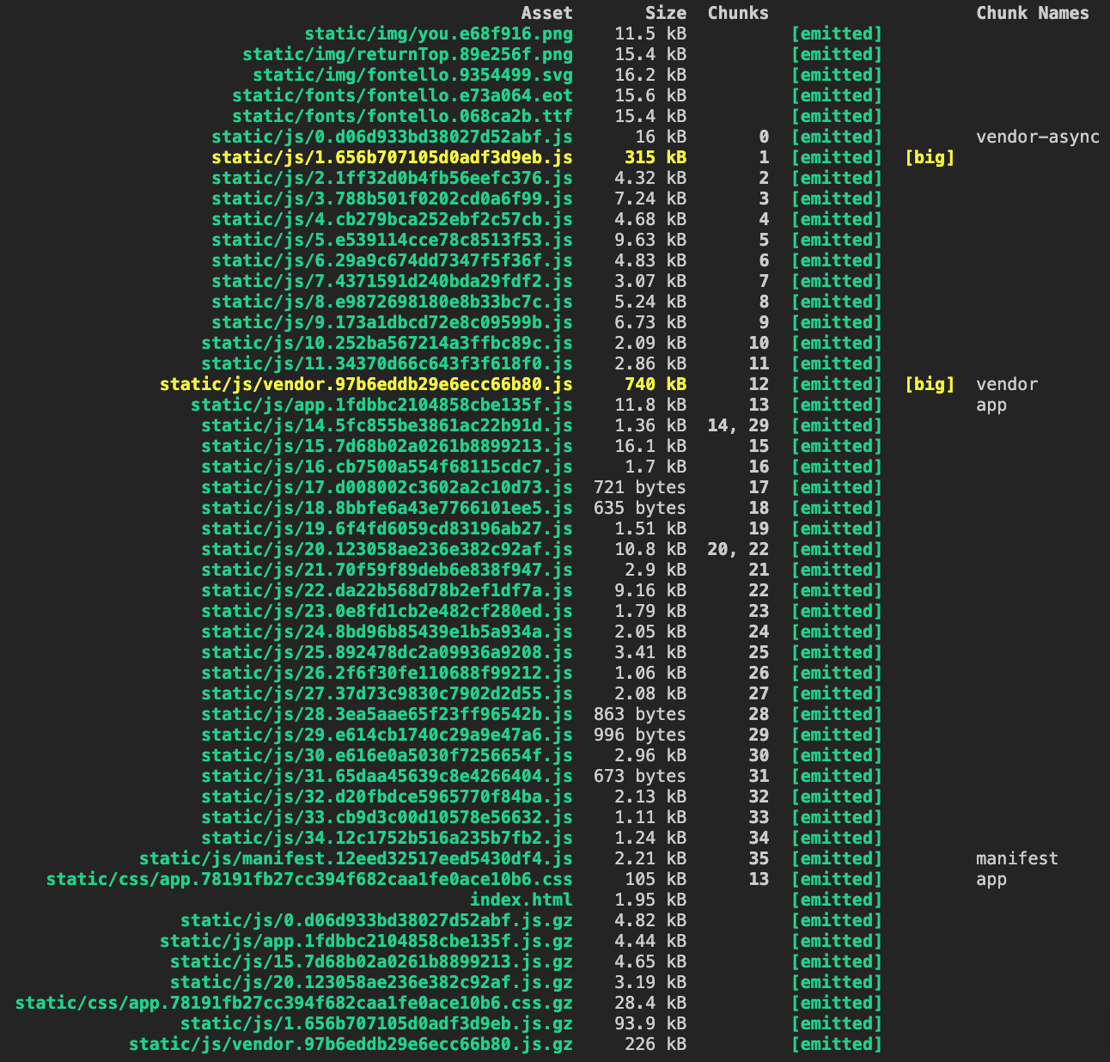Click the 721 bytes size value

639,487
